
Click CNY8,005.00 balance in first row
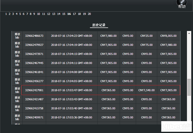(x=168, y=36)
